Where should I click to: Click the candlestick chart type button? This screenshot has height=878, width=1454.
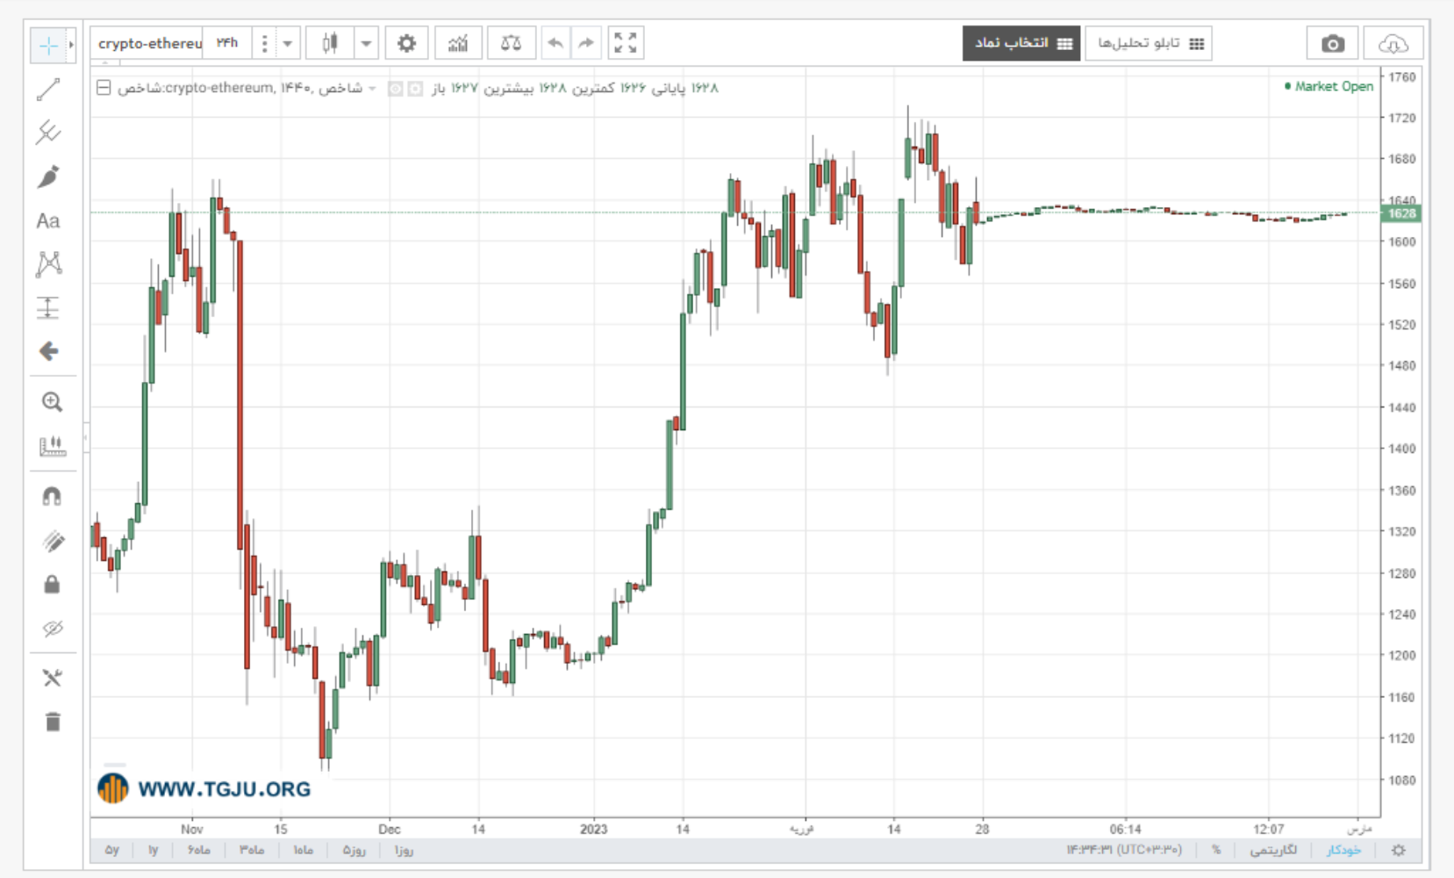(x=330, y=43)
